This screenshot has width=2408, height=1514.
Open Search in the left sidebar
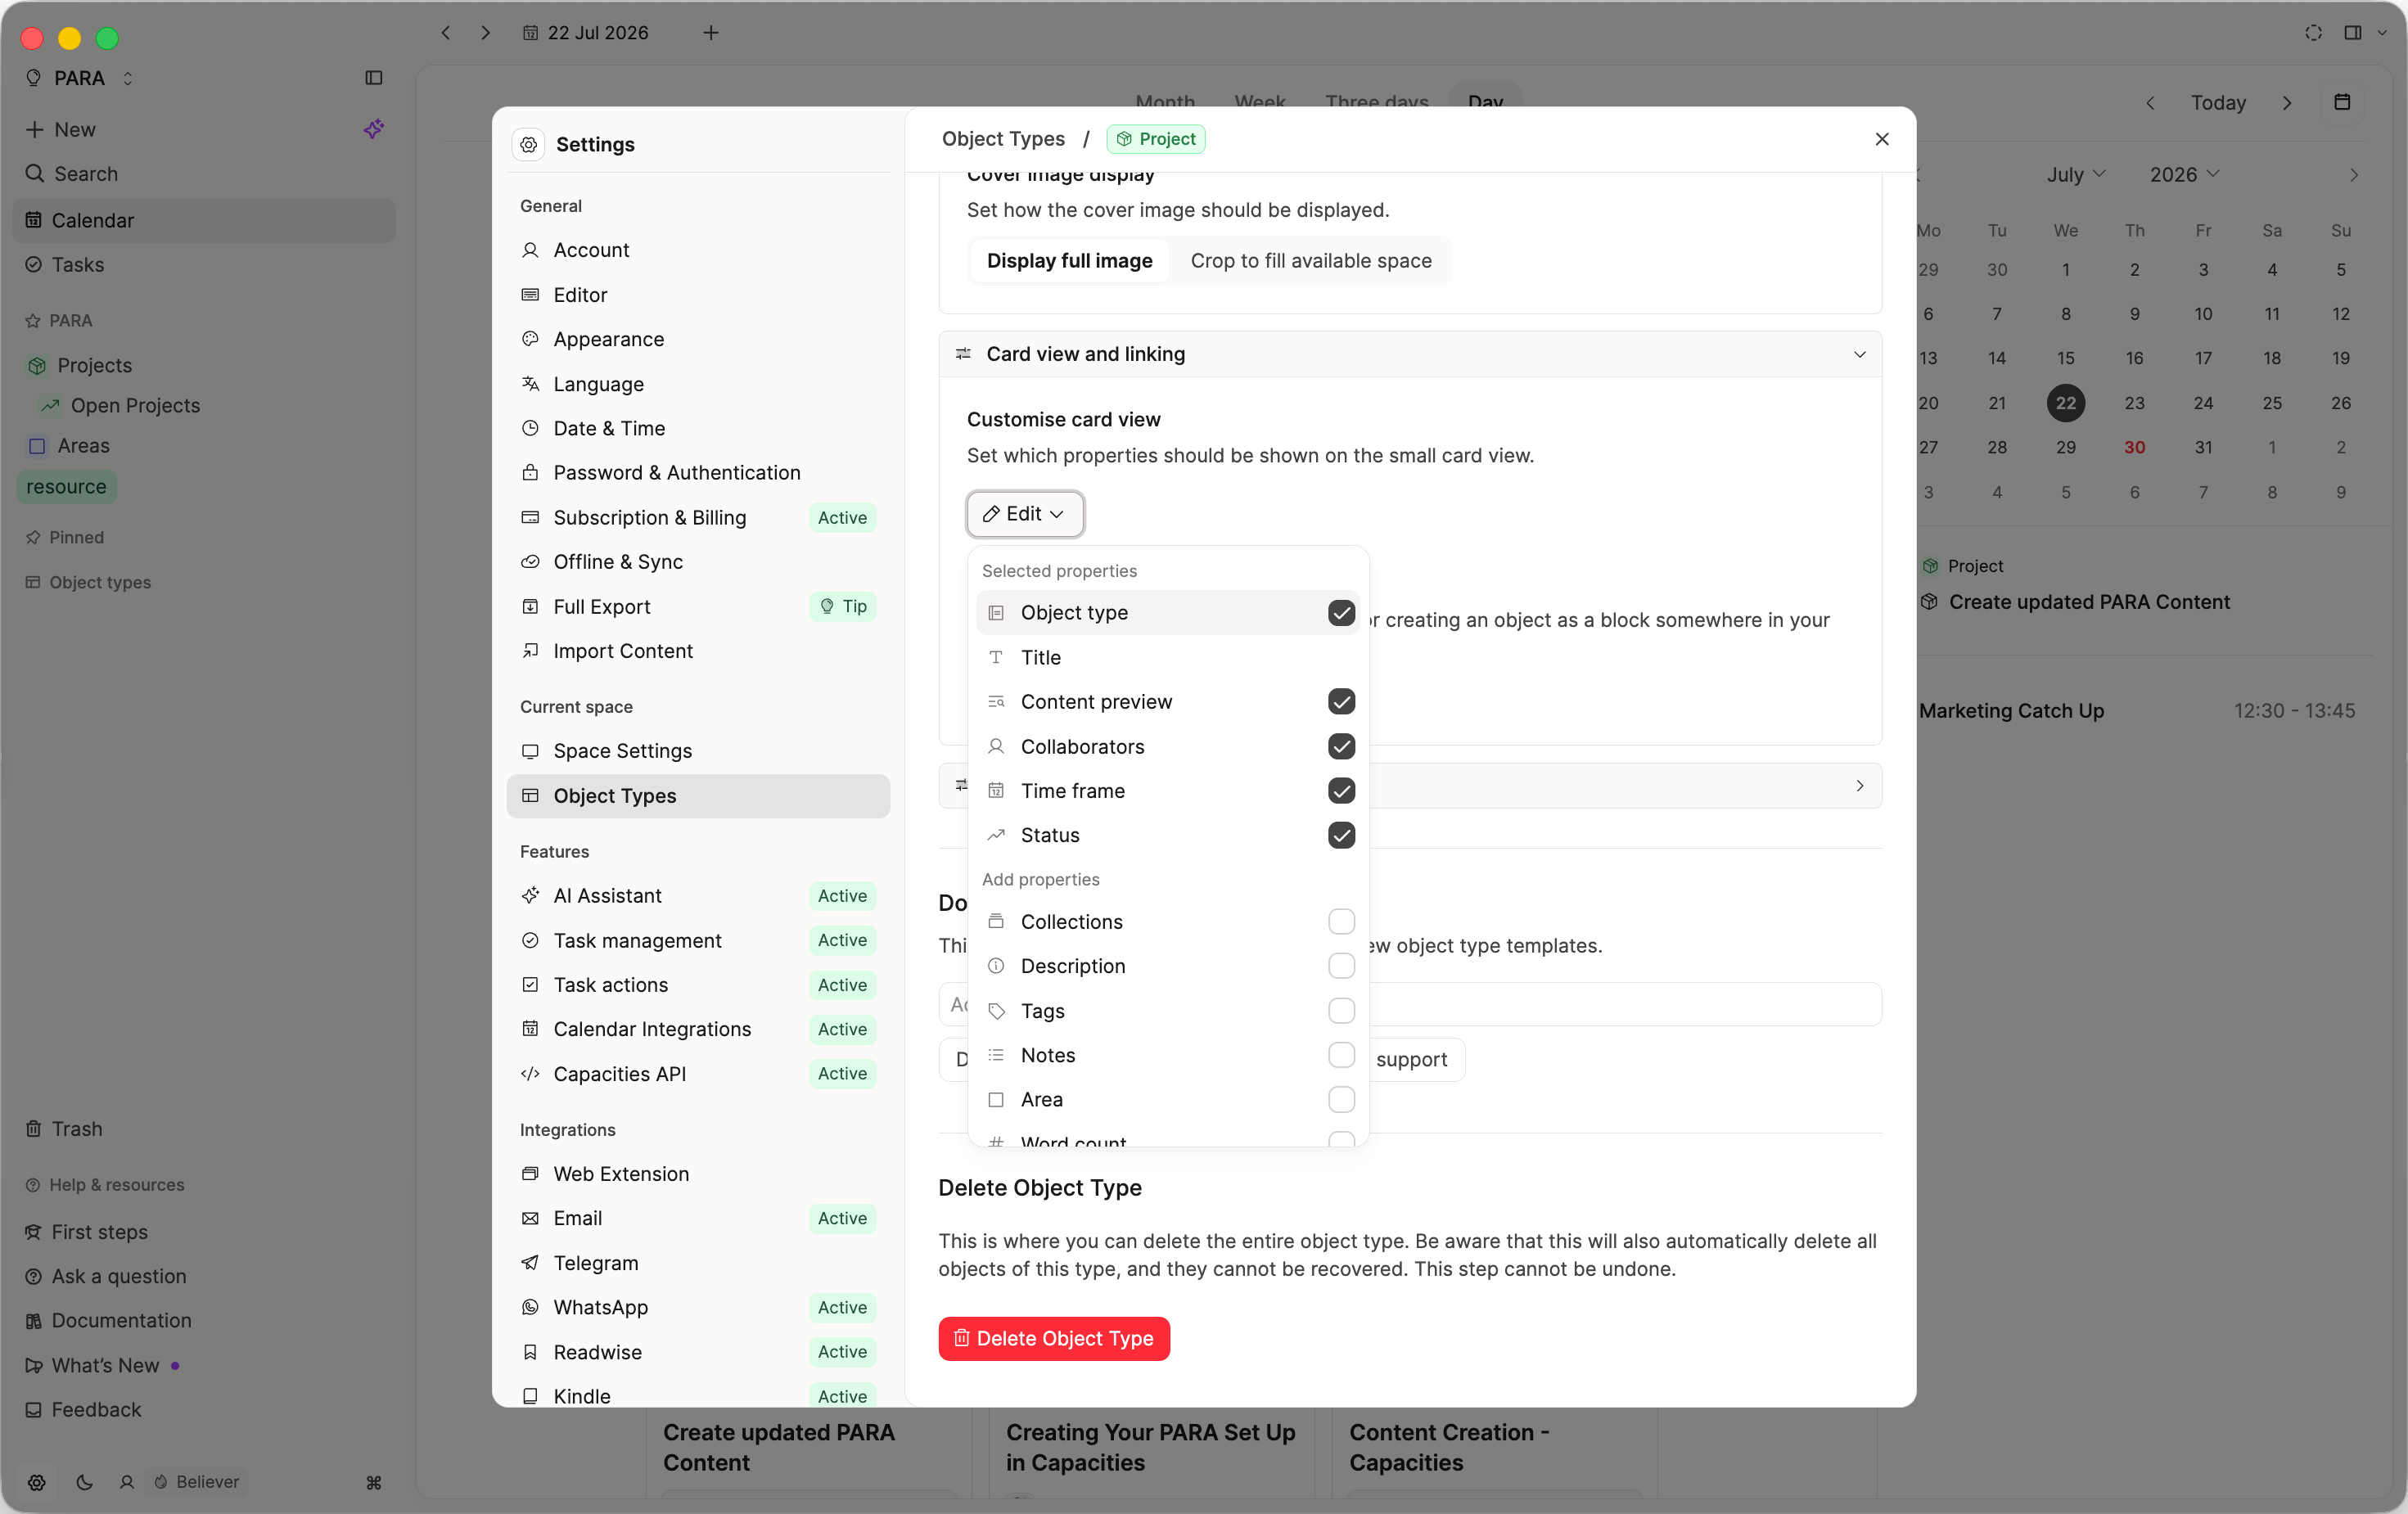pyautogui.click(x=72, y=174)
